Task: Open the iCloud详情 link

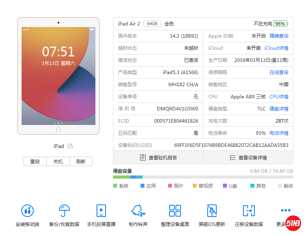Action: (x=276, y=48)
